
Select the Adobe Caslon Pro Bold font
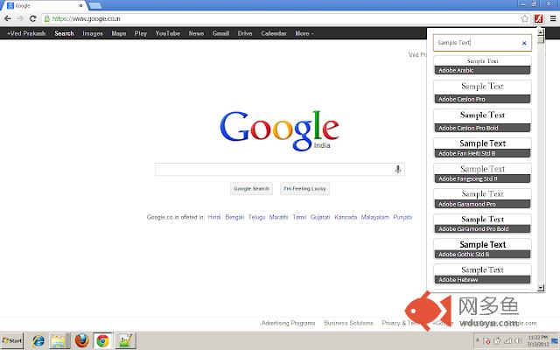(x=482, y=121)
